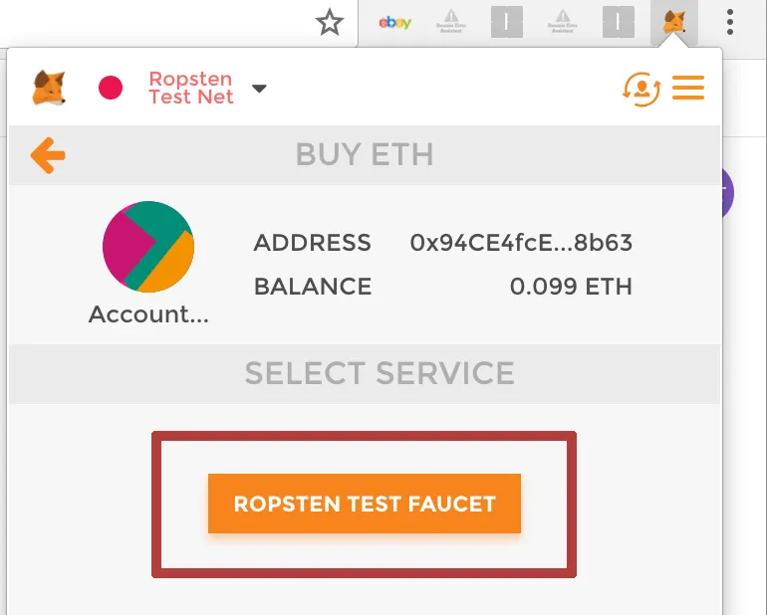Screen dimensions: 767x615
Task: Expand the network selector dropdown arrow
Action: click(x=259, y=89)
